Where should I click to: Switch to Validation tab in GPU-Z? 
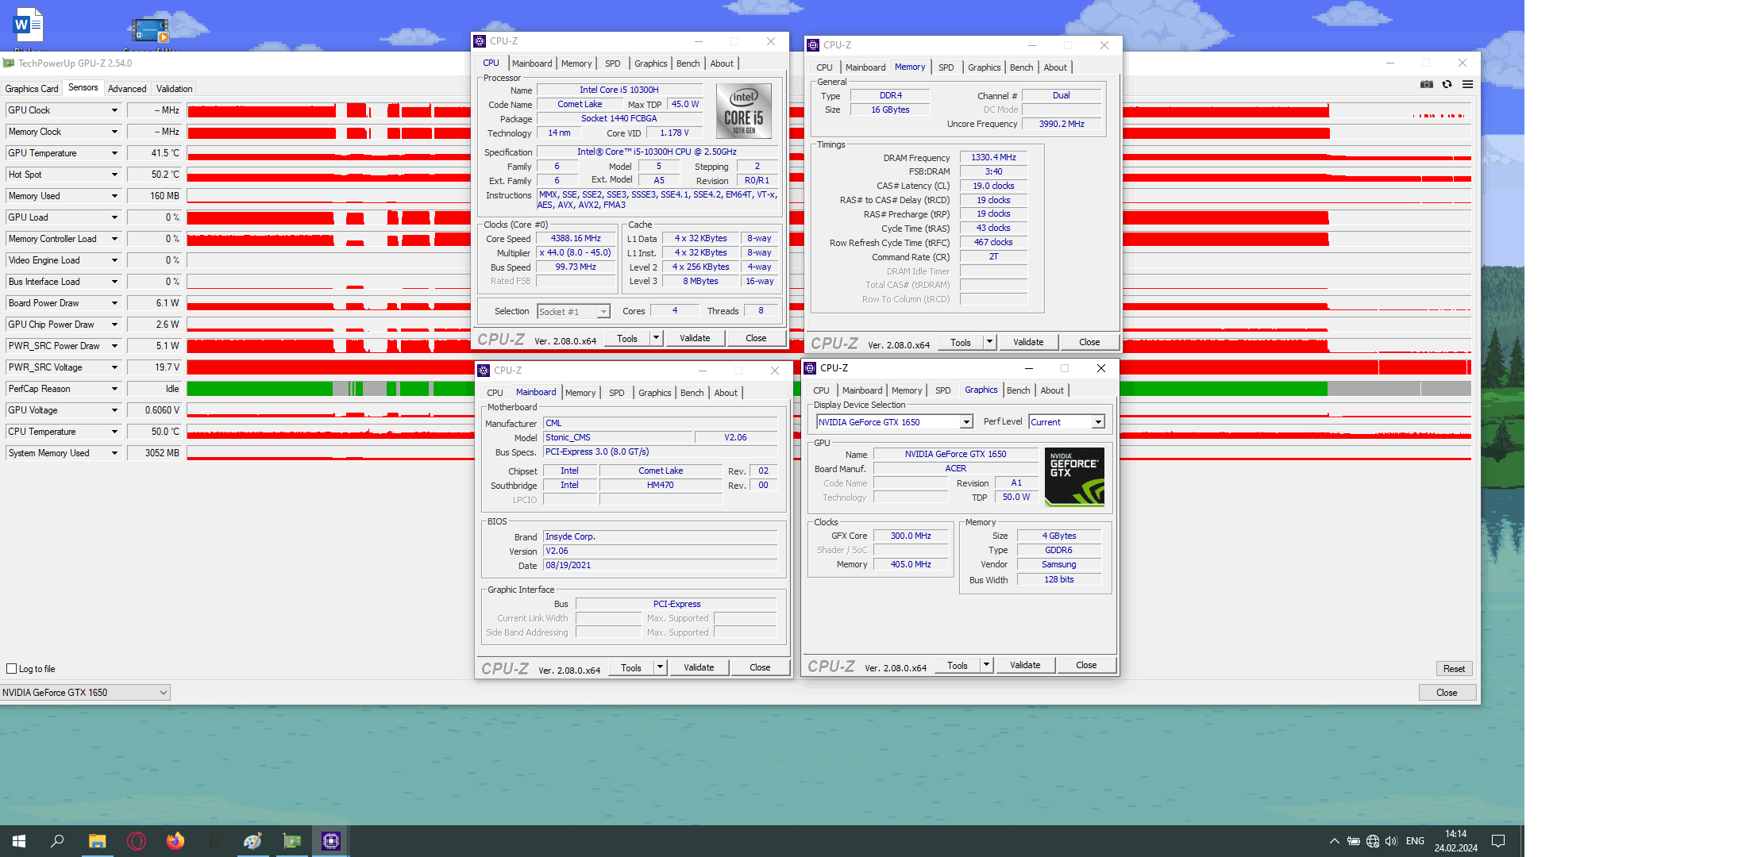click(174, 89)
